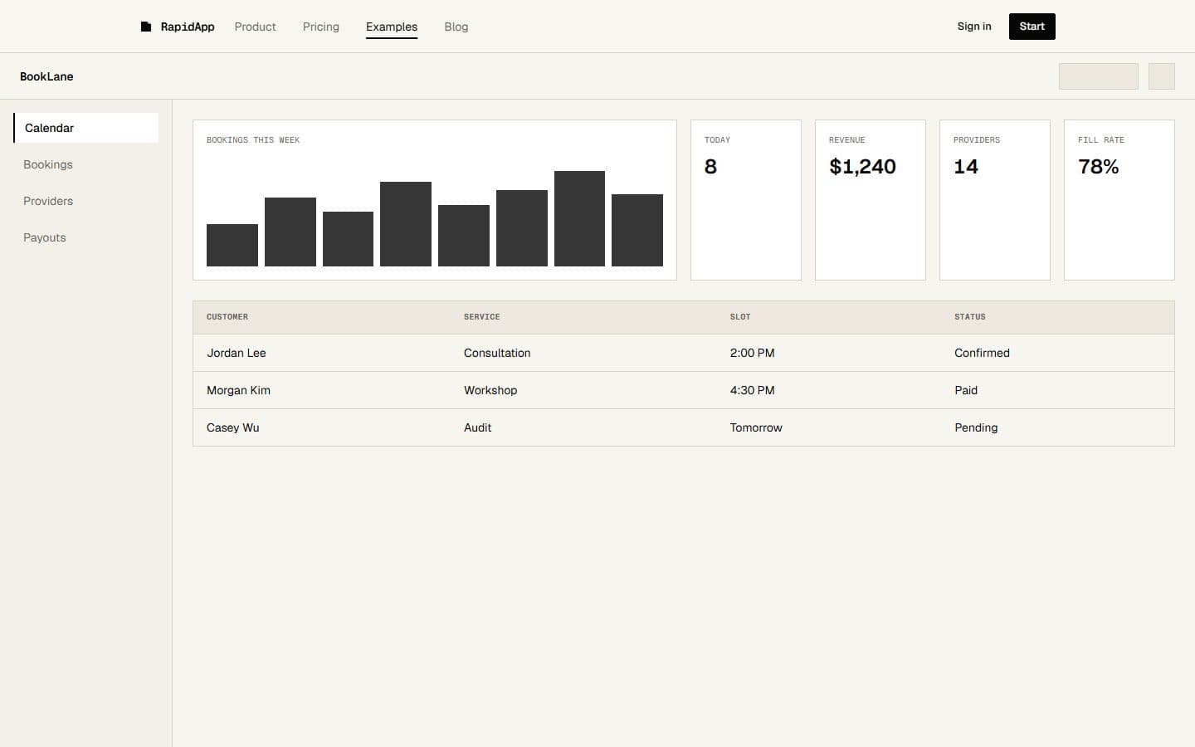Screen dimensions: 1195x747
Task: Click the black Start button
Action: click(1032, 27)
